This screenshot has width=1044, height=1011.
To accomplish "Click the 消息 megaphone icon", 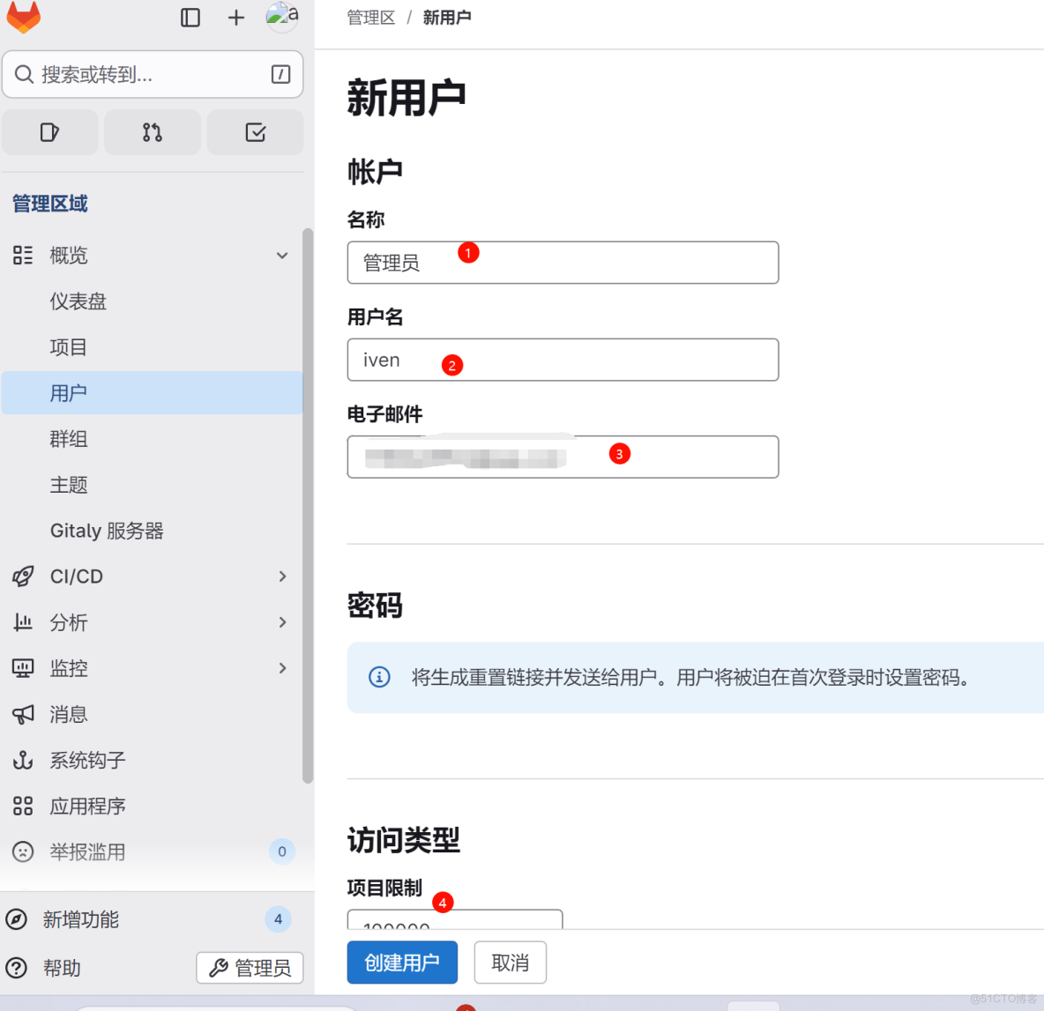I will click(23, 714).
